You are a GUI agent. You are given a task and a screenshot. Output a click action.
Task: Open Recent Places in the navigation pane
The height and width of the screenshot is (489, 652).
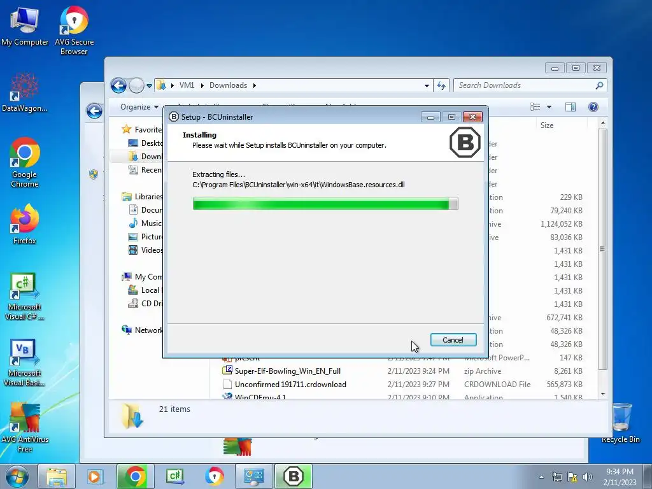[x=146, y=169]
